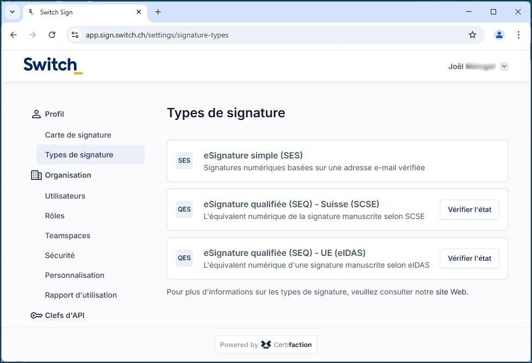Click inside the browser address bar
Image resolution: width=532 pixels, height=363 pixels.
214,34
